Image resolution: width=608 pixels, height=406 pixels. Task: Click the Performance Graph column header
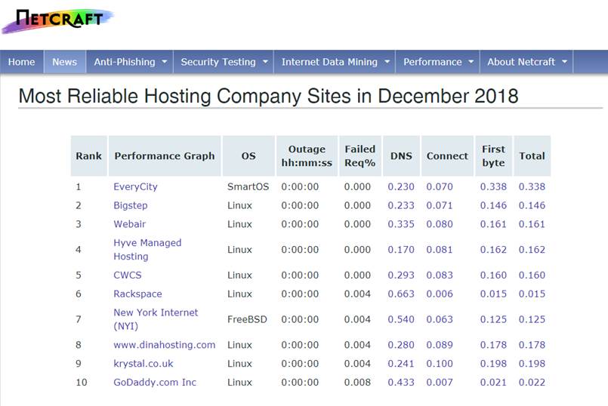click(x=165, y=155)
